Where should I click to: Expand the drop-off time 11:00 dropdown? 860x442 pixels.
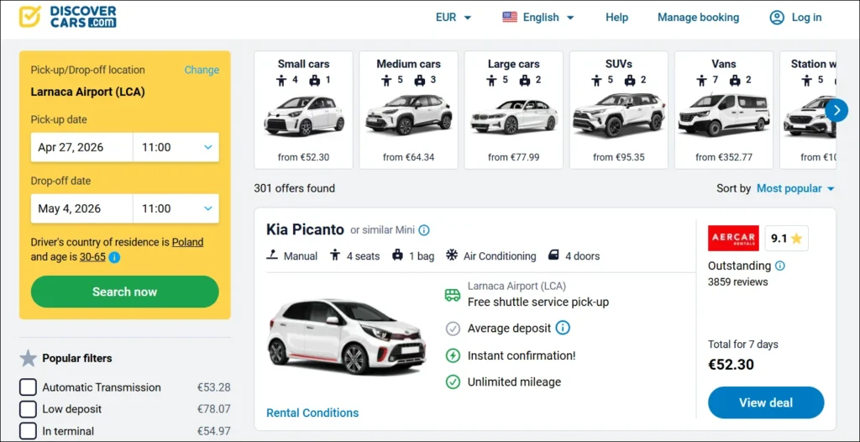(x=176, y=208)
